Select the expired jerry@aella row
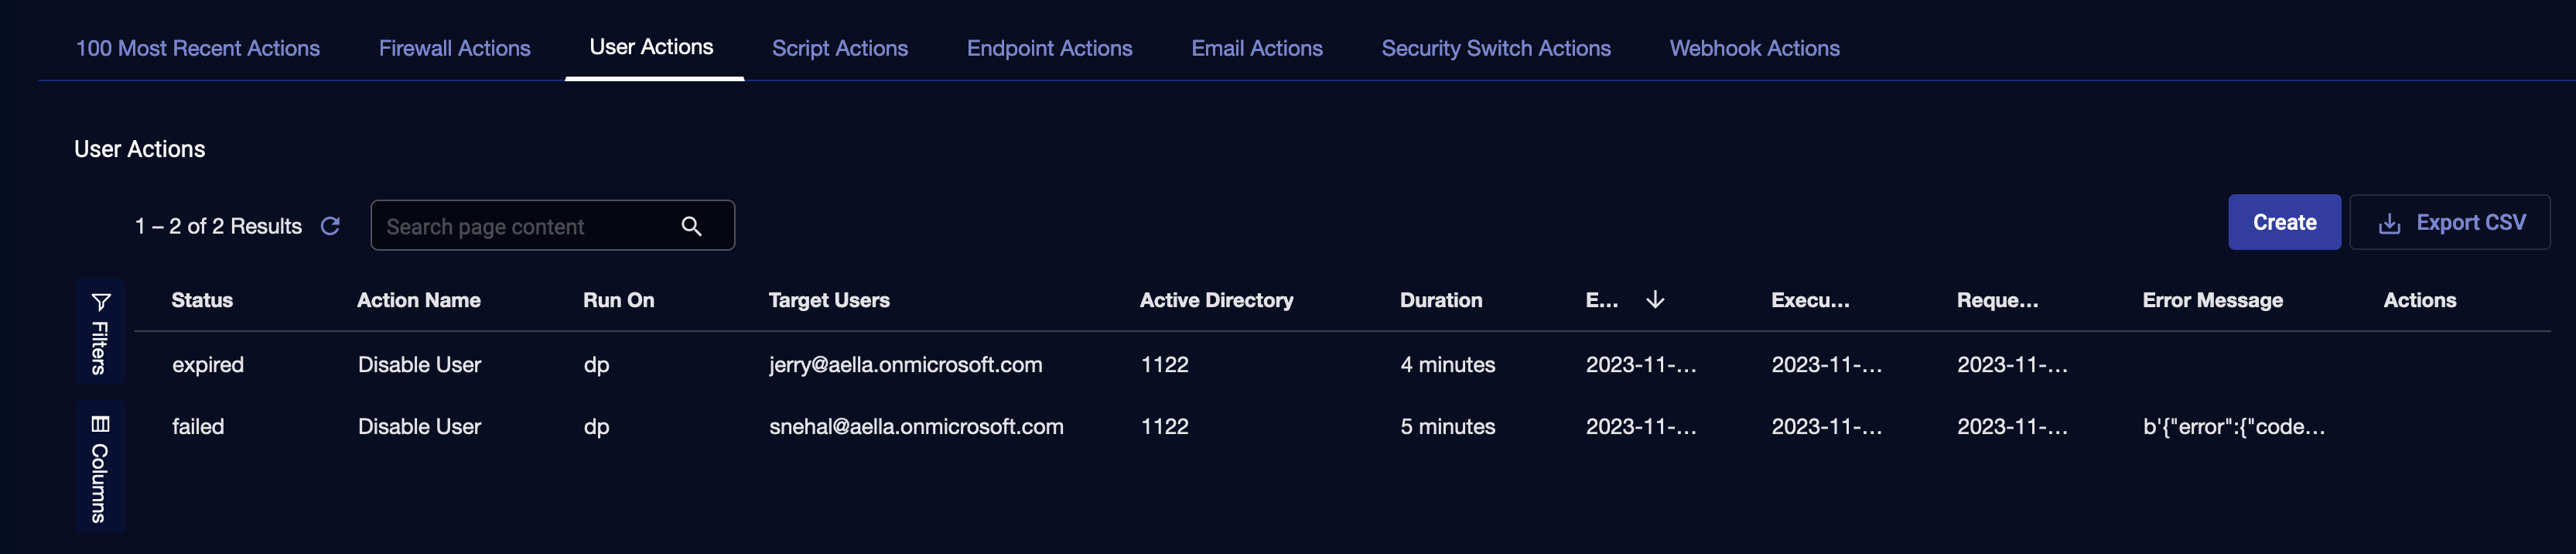The height and width of the screenshot is (554, 2576). [905, 365]
